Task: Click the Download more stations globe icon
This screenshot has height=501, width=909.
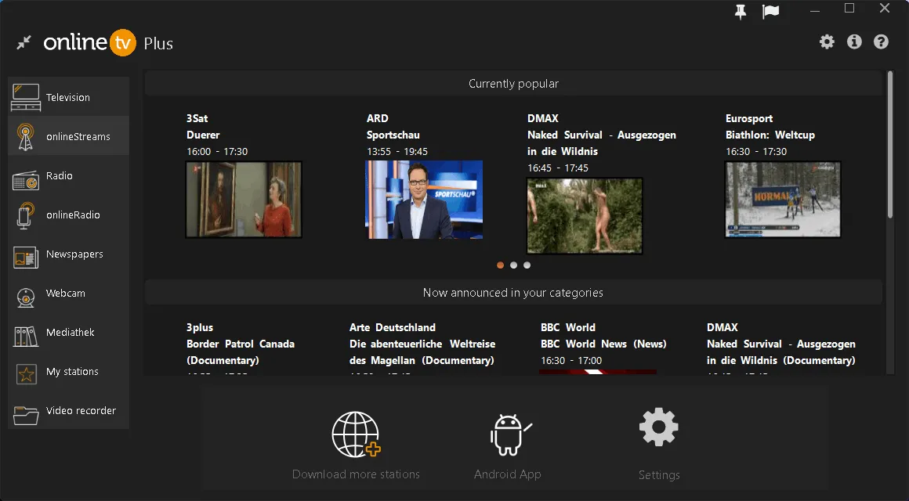Action: tap(356, 435)
